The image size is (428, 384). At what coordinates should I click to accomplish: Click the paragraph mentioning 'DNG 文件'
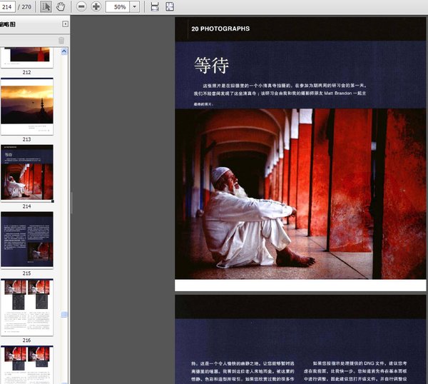355,371
